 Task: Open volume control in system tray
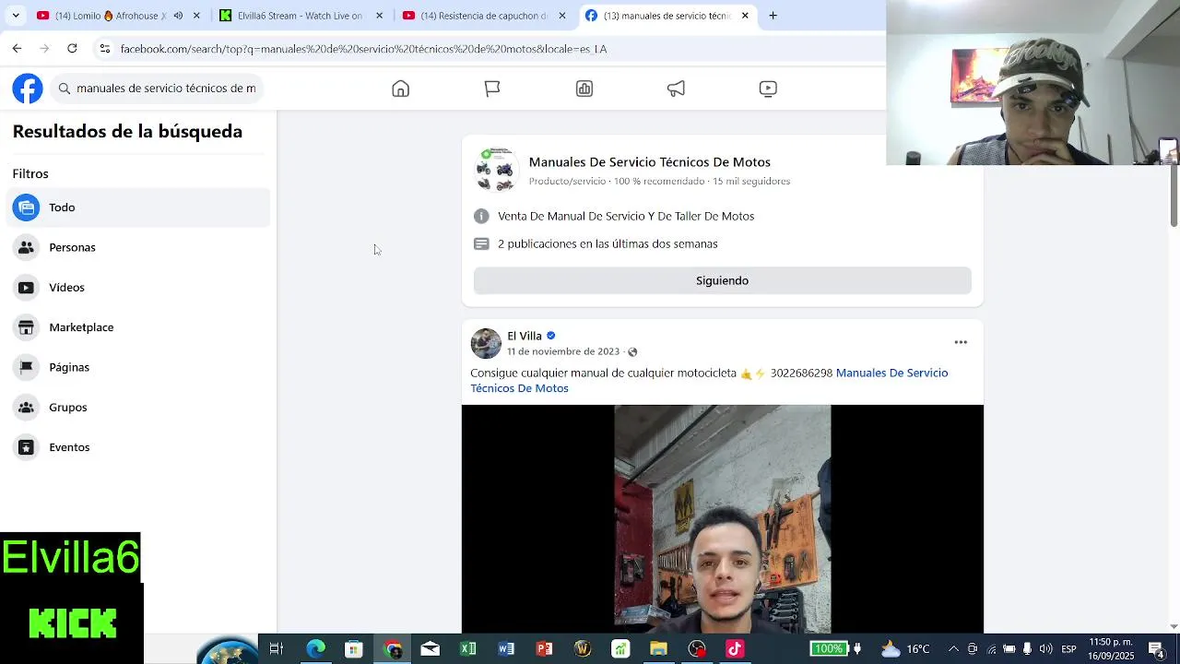1045,649
